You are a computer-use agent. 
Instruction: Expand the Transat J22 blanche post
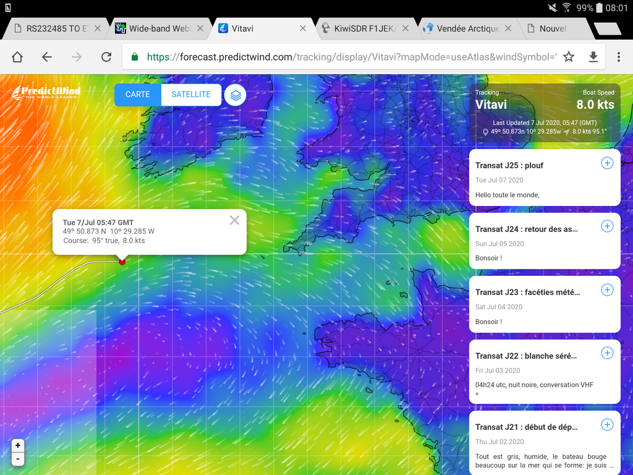(607, 353)
